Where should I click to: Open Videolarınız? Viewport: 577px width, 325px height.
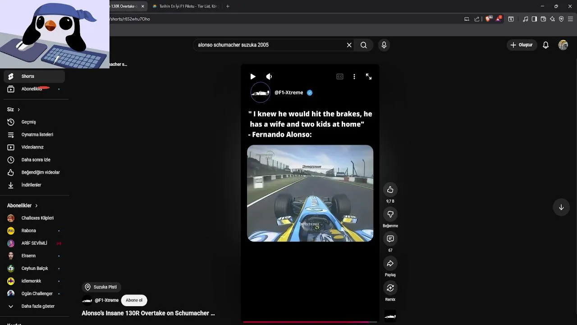(34, 147)
